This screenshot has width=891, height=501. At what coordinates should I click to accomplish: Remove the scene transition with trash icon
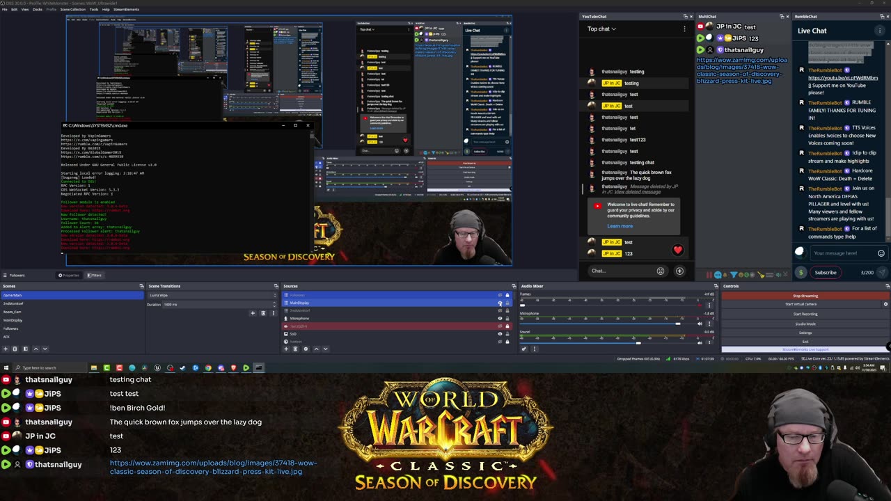click(x=263, y=313)
